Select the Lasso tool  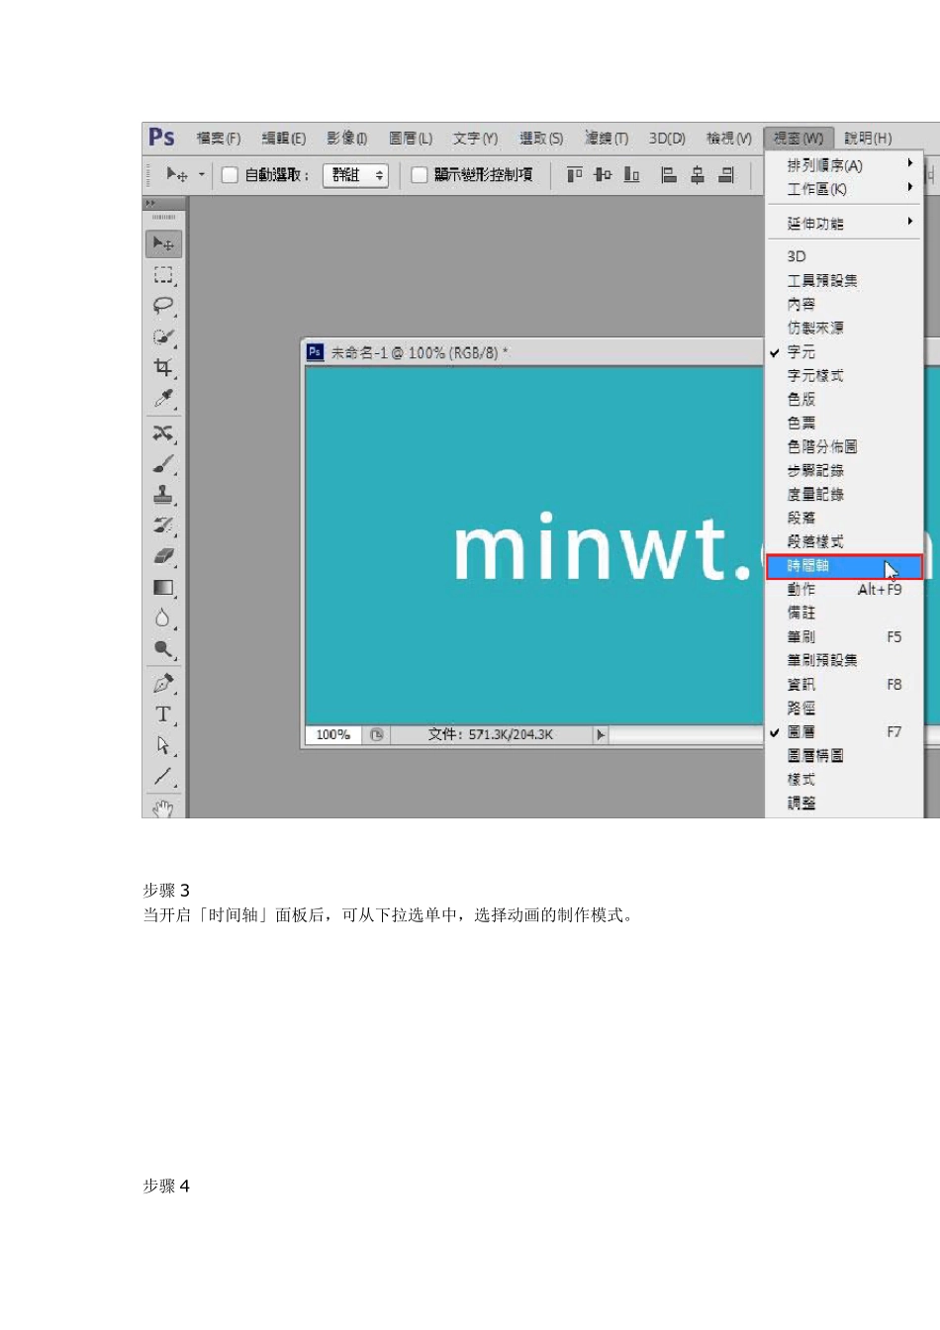[x=163, y=306]
